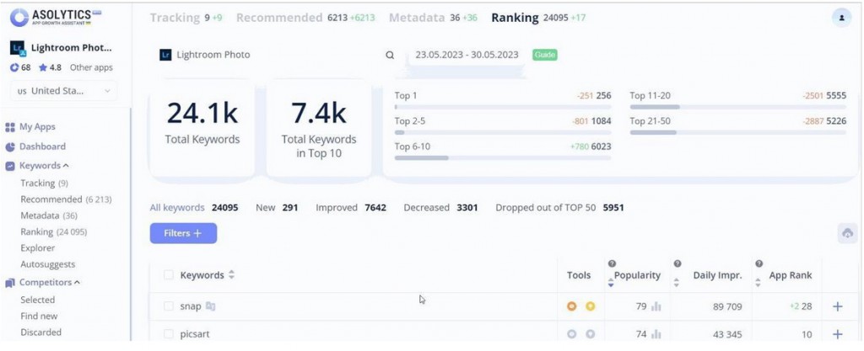Sort by Keywords column arrows

(231, 275)
